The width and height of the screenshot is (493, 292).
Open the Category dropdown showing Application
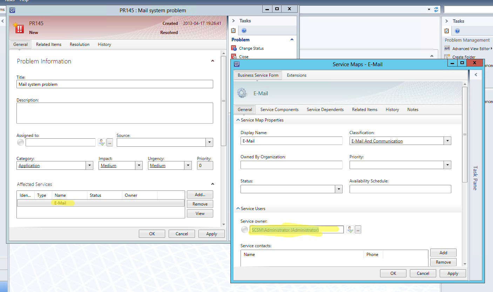(89, 166)
